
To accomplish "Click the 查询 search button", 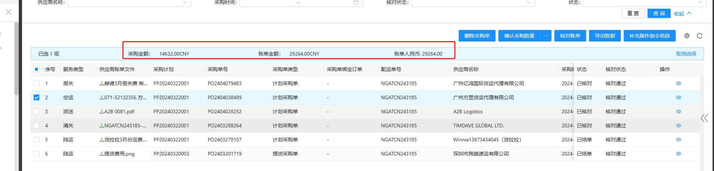I will pos(659,13).
